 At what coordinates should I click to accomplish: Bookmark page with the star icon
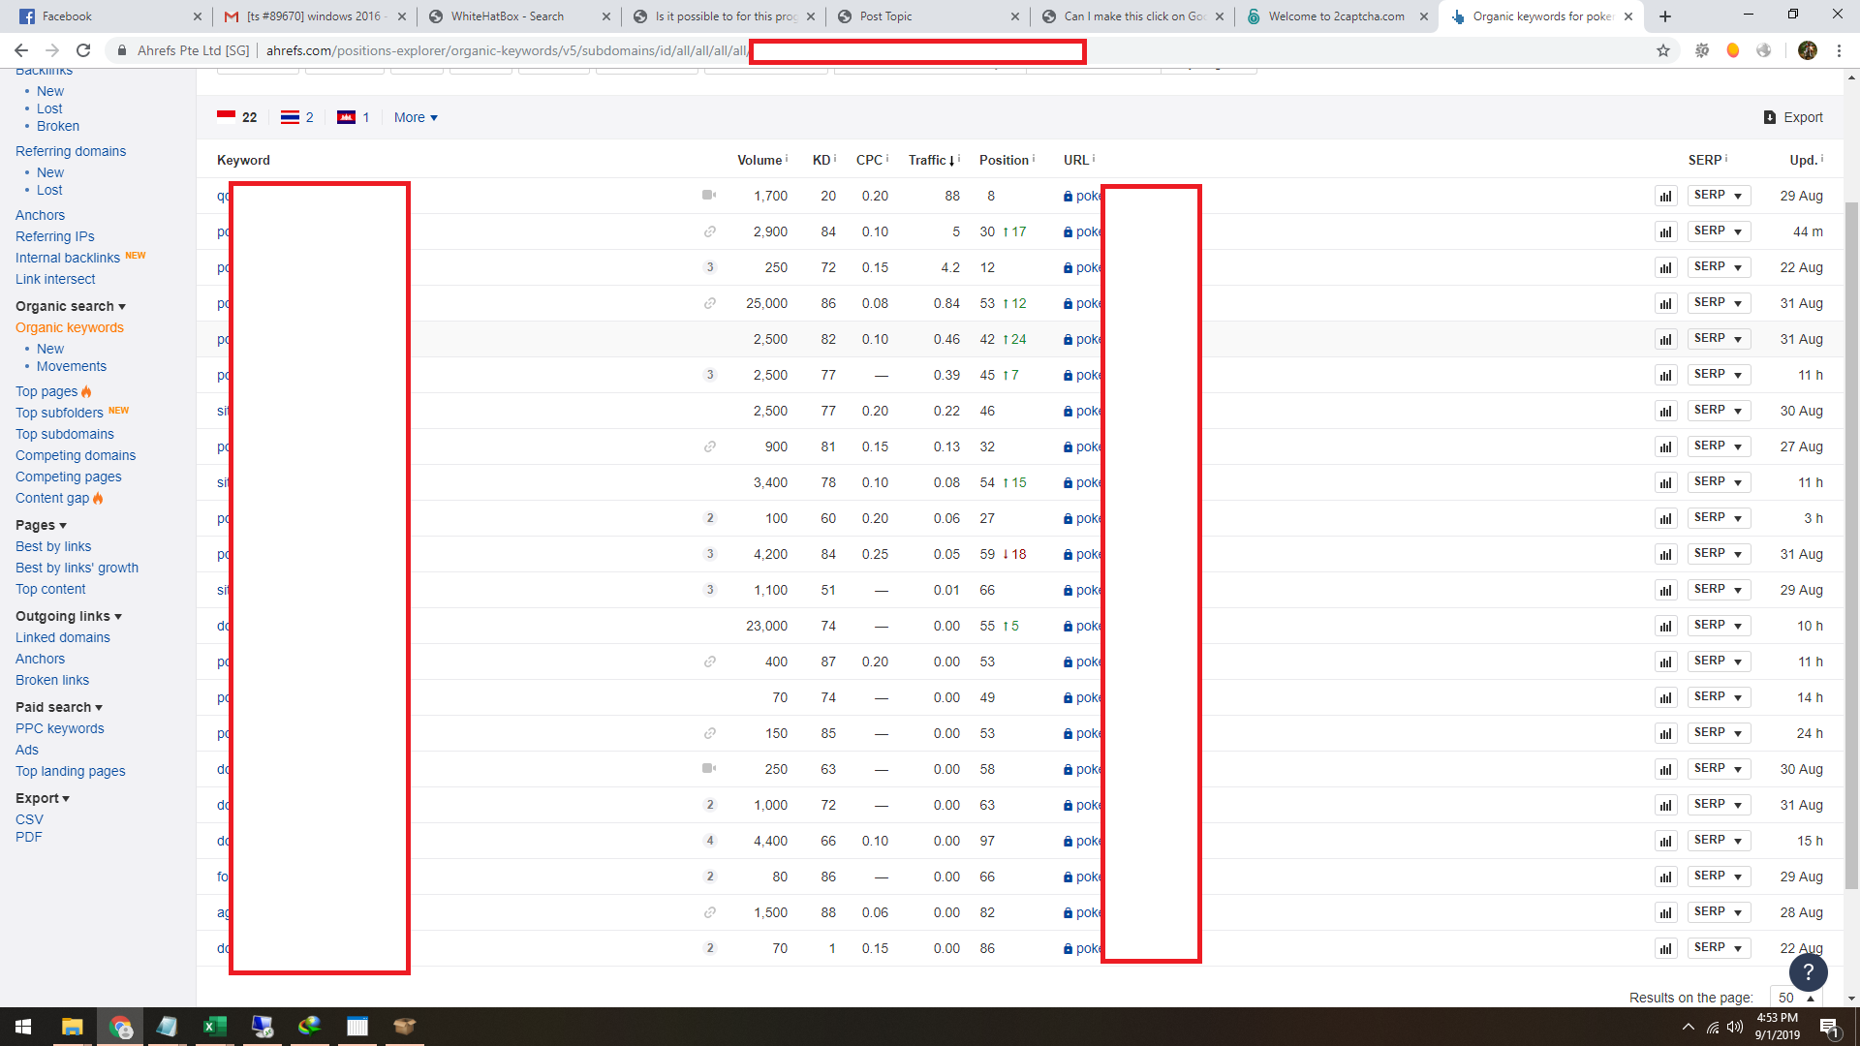[1663, 50]
